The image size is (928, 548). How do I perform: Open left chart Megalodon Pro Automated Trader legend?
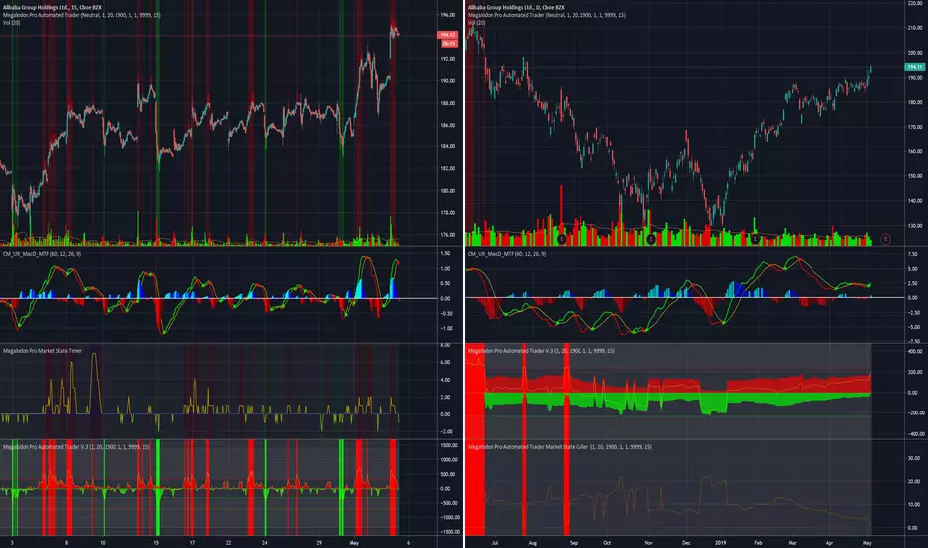point(82,15)
